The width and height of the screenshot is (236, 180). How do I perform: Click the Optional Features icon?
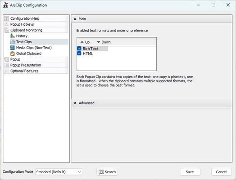[x=6, y=71]
